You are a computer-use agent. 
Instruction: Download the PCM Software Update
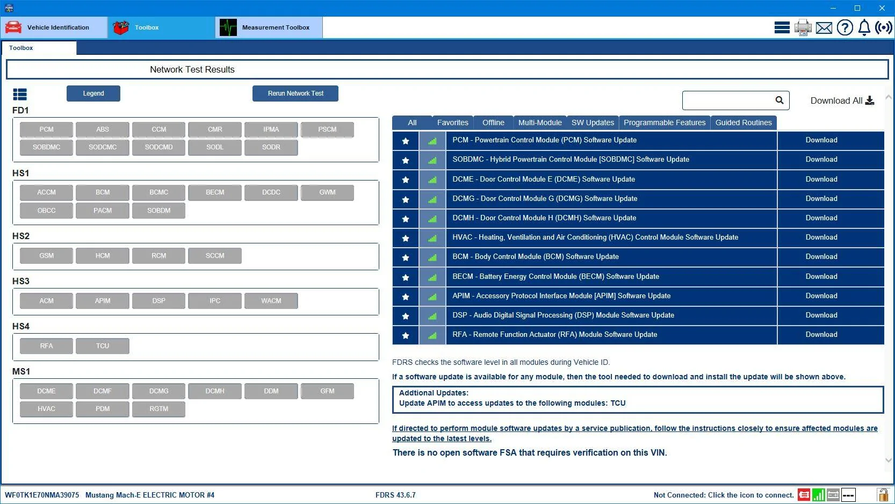821,140
